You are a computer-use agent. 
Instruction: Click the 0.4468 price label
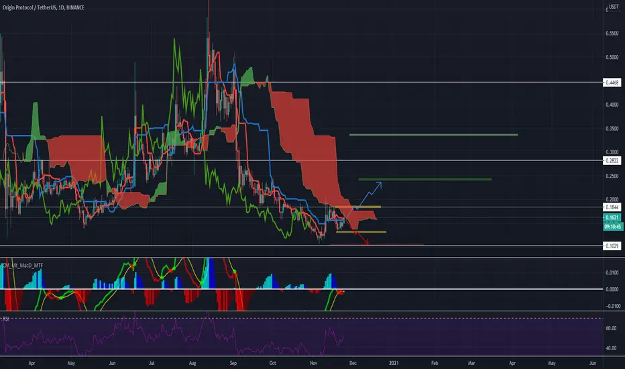coord(612,83)
